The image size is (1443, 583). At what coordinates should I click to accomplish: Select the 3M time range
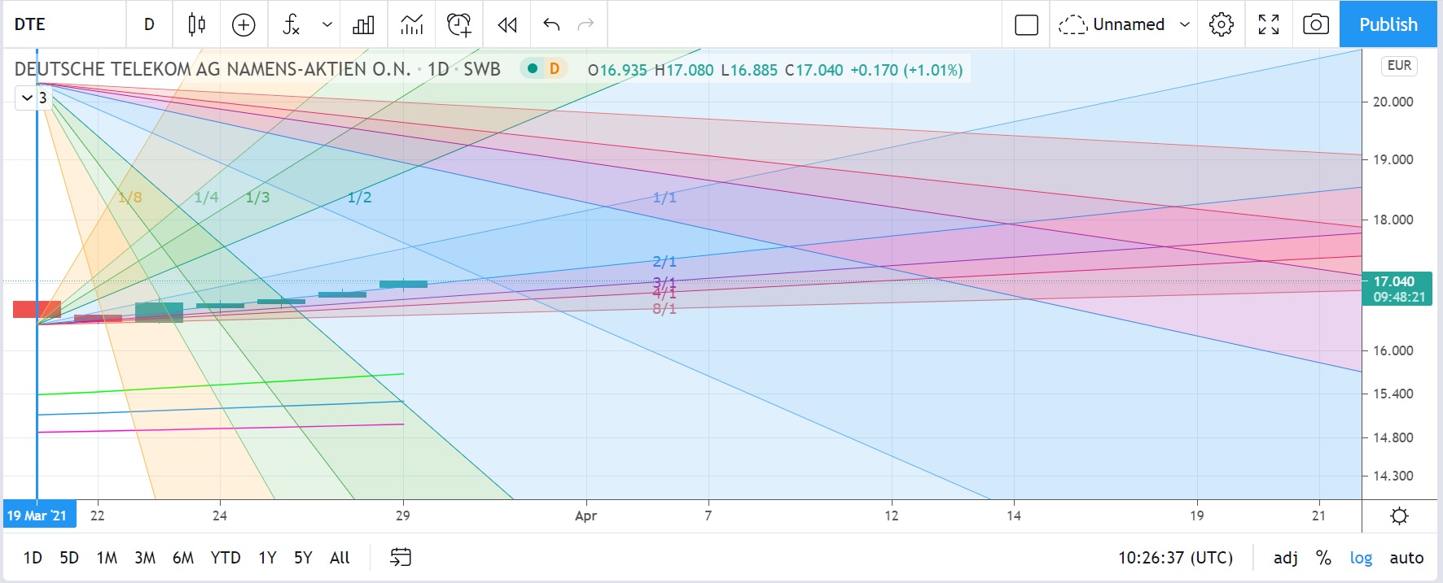pyautogui.click(x=145, y=558)
